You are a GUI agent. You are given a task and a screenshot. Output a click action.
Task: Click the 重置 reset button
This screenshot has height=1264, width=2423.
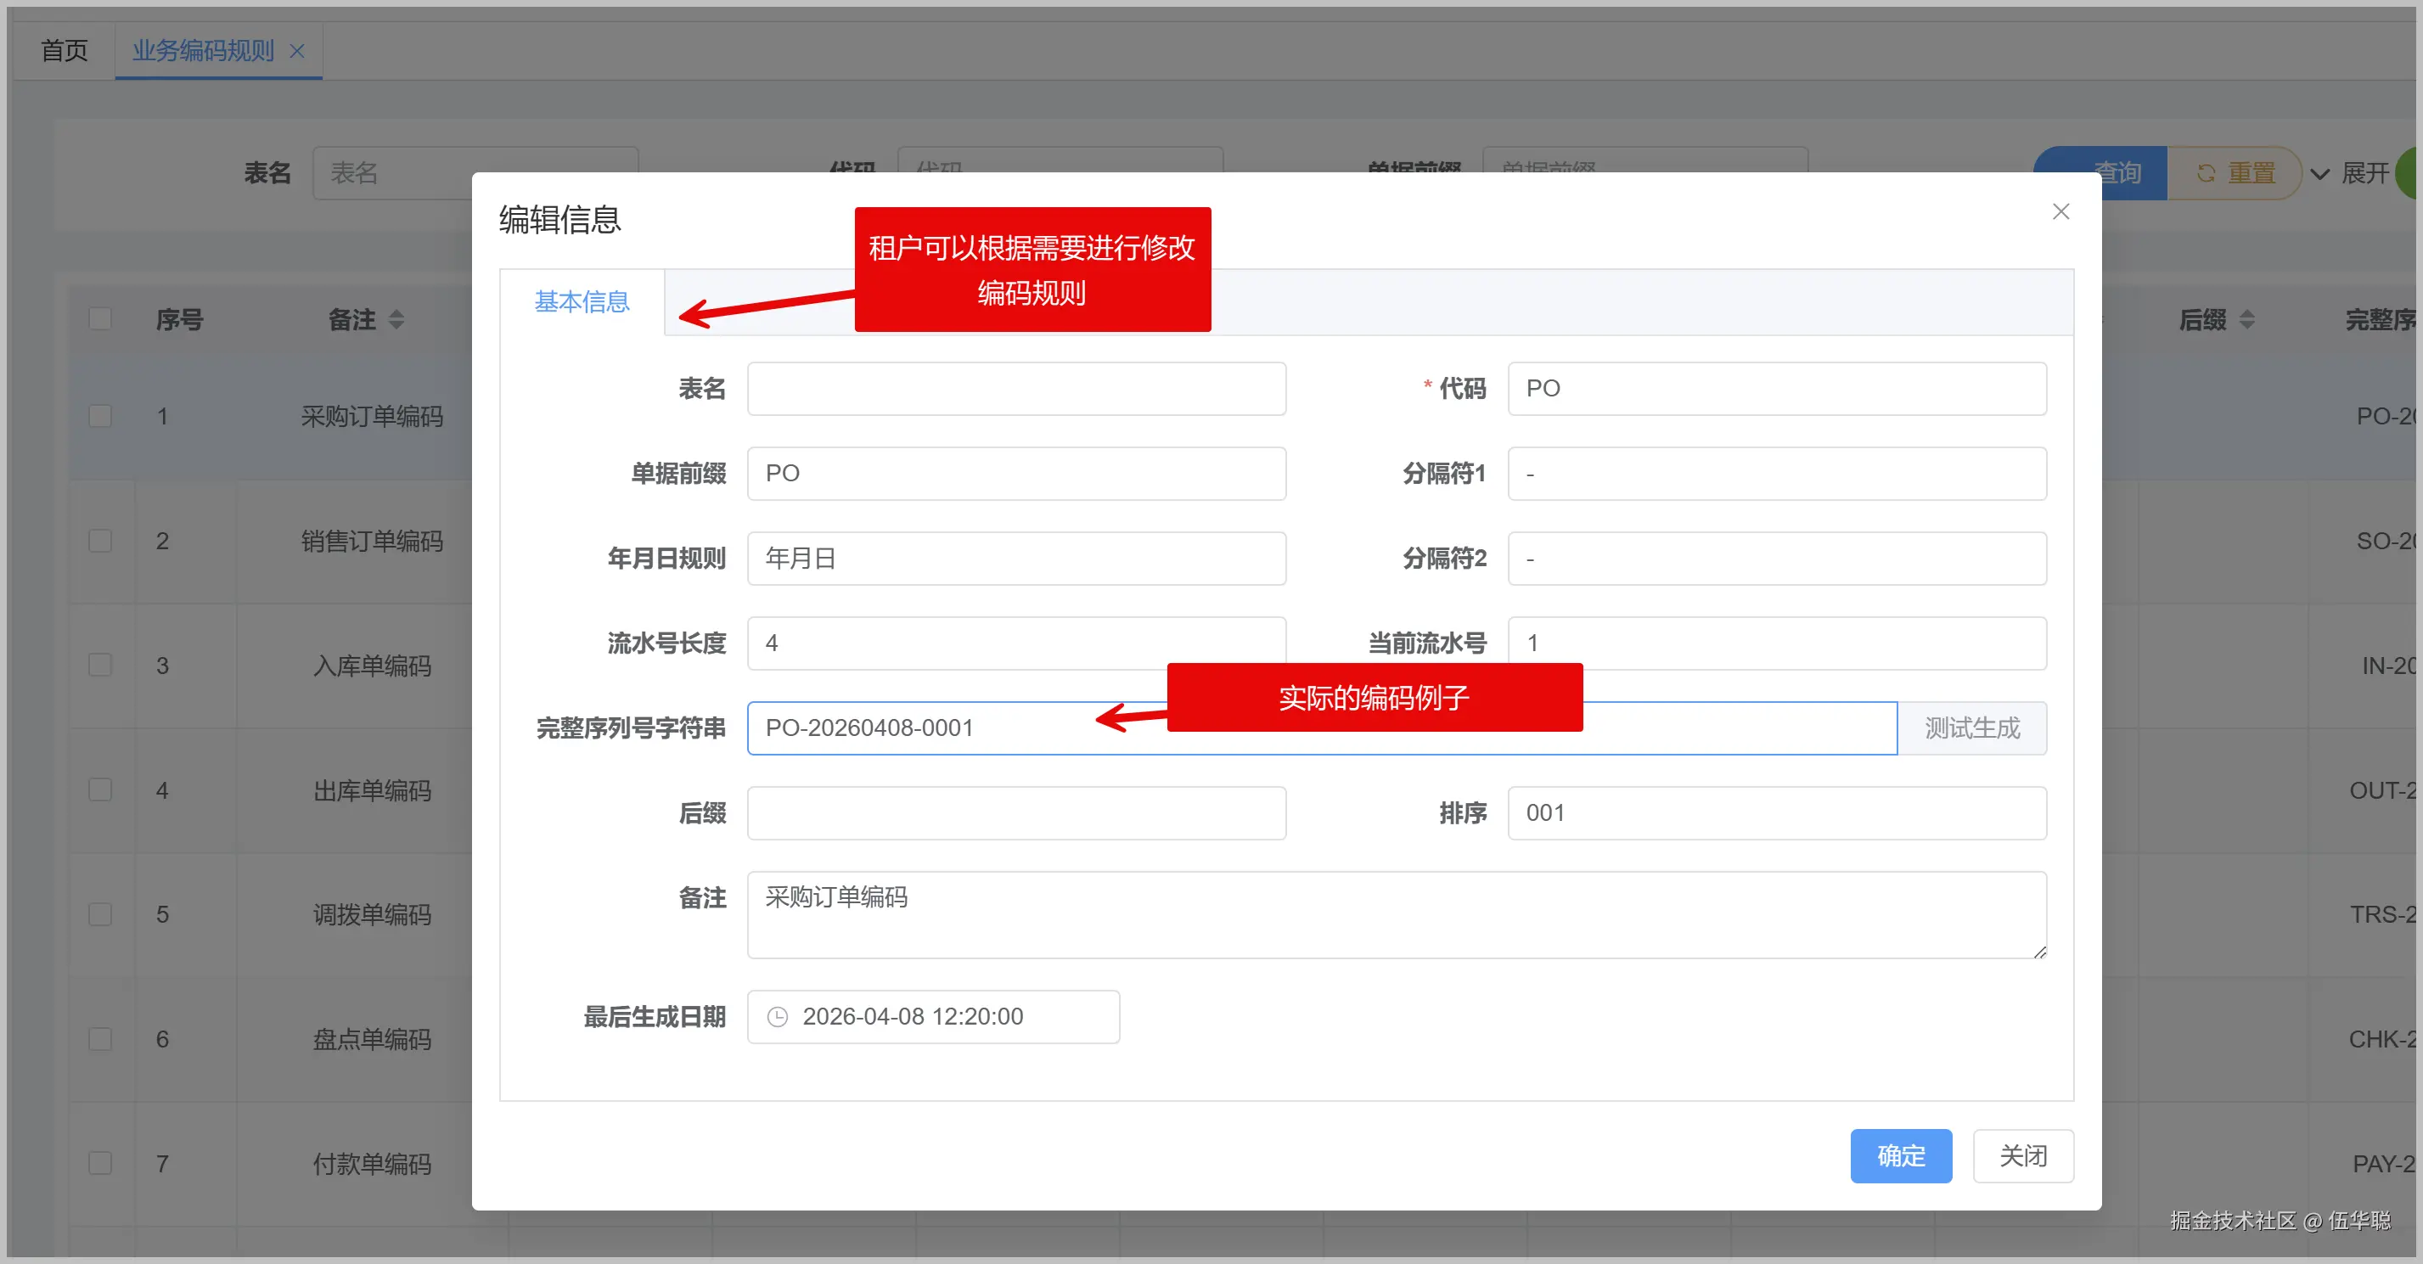[2235, 173]
